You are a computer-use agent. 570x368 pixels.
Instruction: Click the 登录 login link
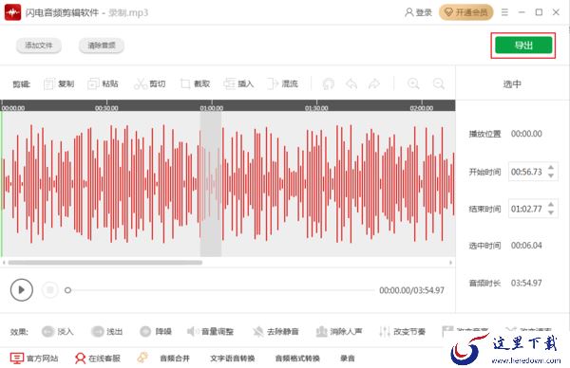(418, 12)
